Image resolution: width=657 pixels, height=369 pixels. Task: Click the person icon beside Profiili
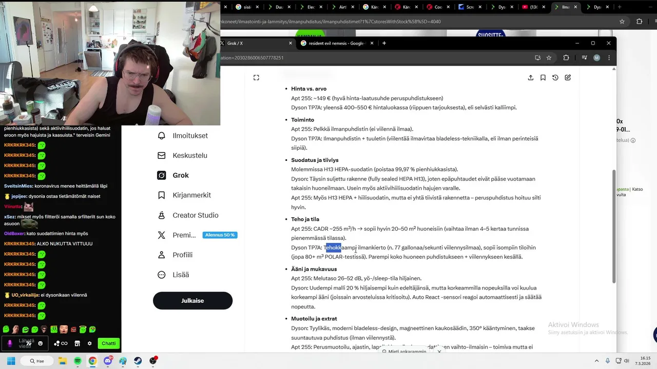[x=162, y=255]
